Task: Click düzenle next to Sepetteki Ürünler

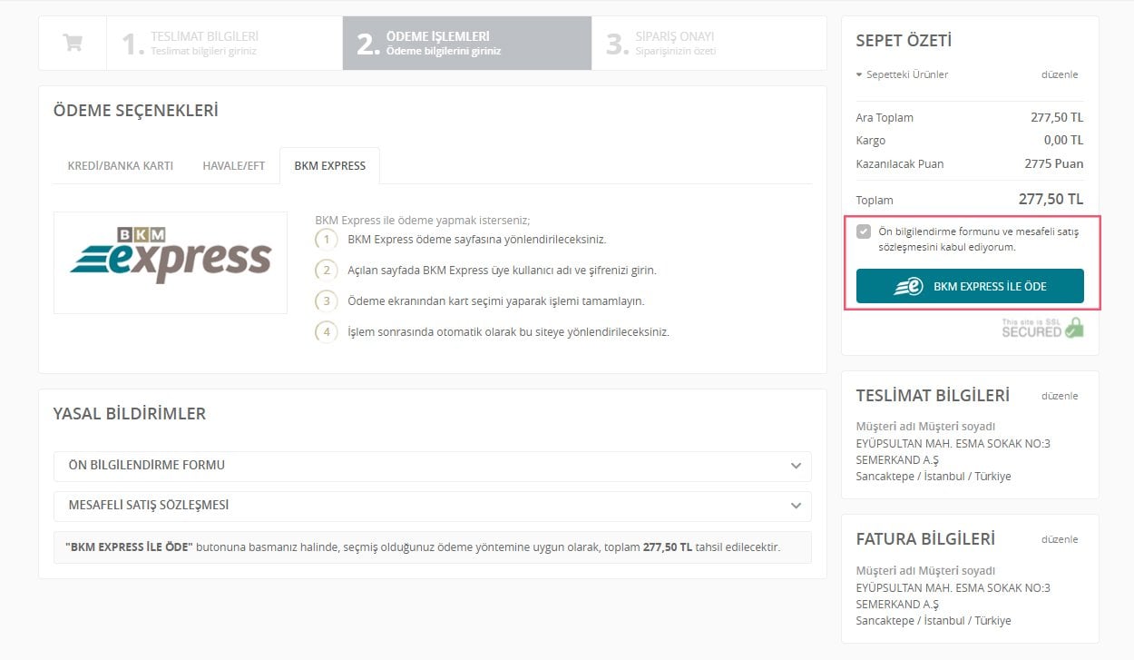Action: coord(1059,74)
